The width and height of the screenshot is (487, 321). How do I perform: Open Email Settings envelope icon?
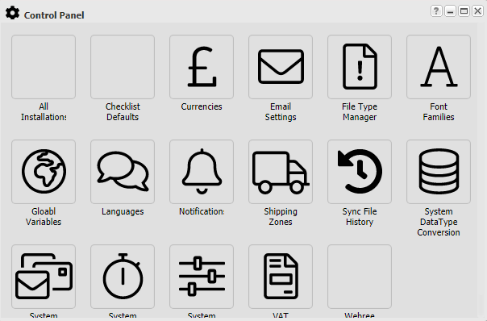(x=281, y=67)
